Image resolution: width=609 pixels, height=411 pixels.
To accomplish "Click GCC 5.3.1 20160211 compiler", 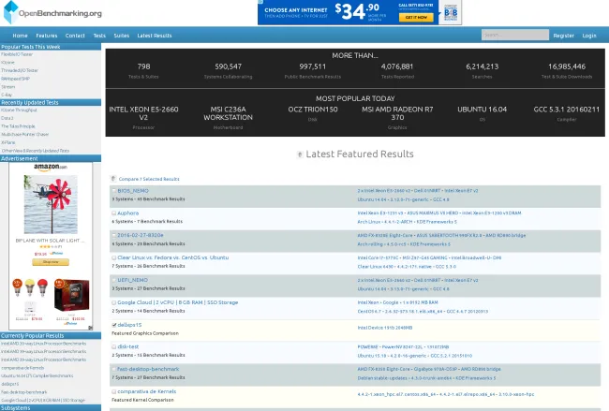I will coord(566,110).
